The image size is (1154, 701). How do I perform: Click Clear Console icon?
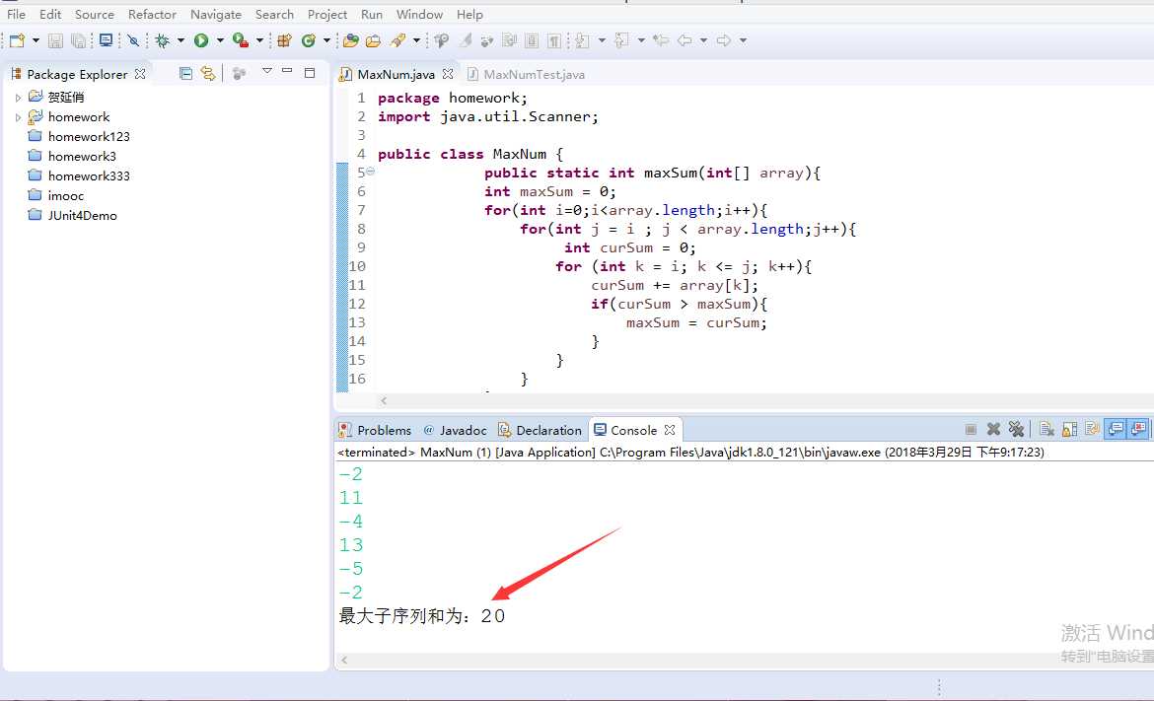point(1046,429)
